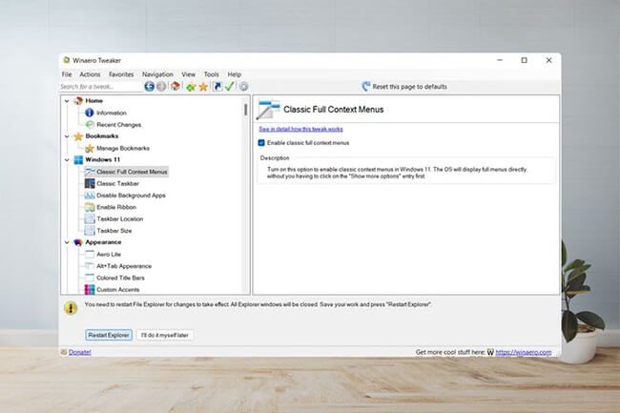Click the Donate! link
Image resolution: width=620 pixels, height=413 pixels.
pos(80,352)
